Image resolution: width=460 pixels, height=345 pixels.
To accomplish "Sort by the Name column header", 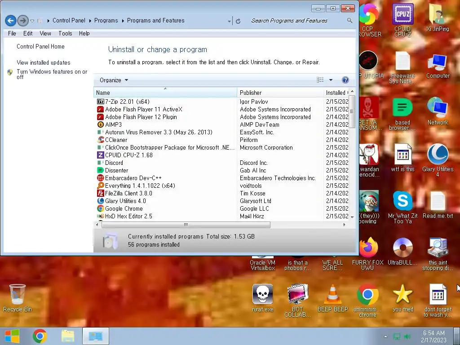I will 165,93.
